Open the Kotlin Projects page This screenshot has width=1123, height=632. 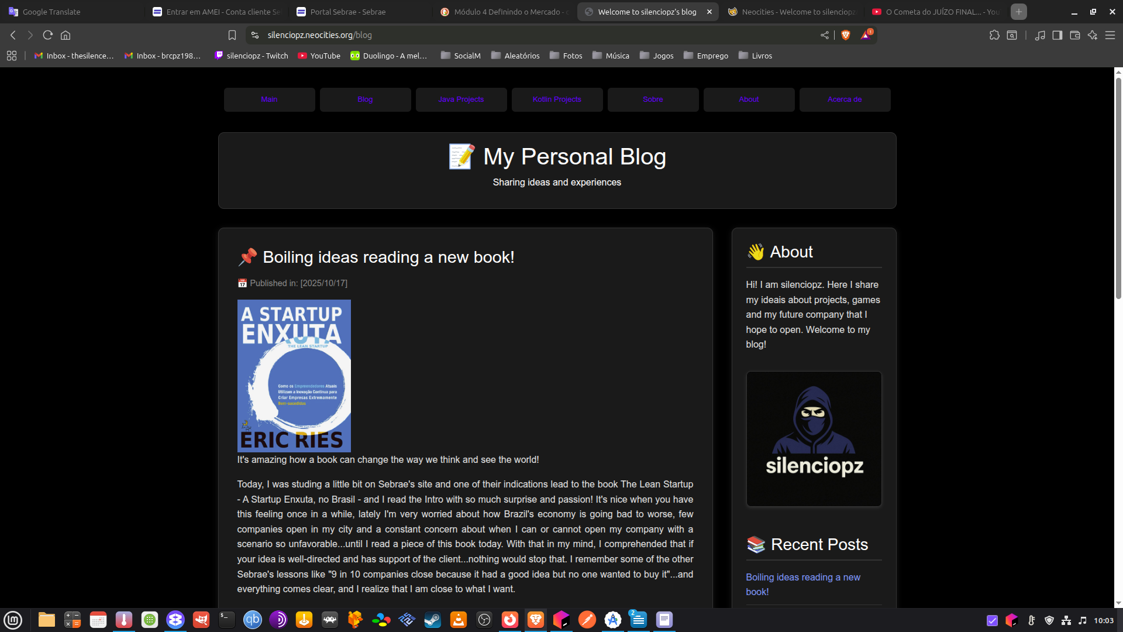(557, 99)
